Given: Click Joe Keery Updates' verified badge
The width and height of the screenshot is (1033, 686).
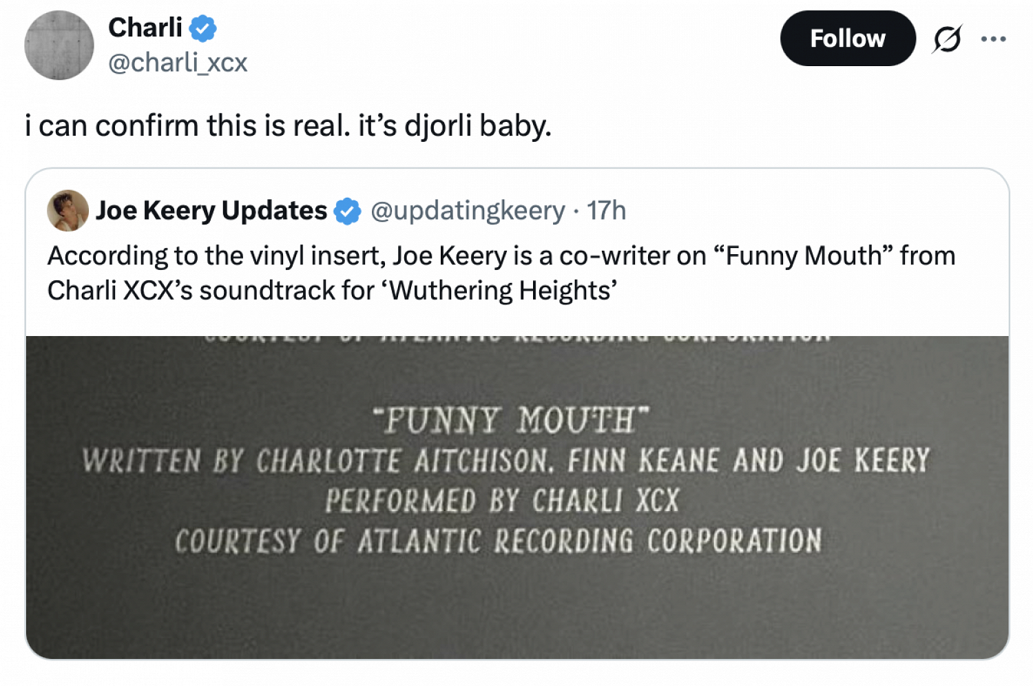Looking at the screenshot, I should coord(347,211).
